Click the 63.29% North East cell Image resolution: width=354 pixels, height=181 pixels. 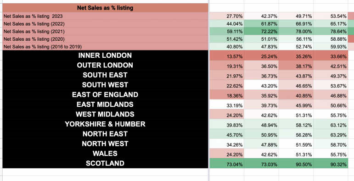click(x=331, y=135)
